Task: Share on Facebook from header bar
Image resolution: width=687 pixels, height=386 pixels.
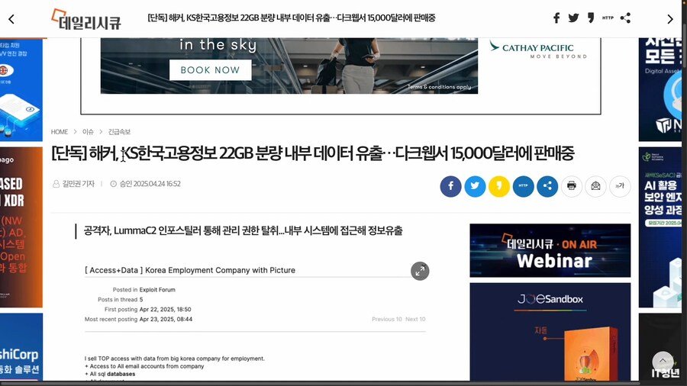Action: point(556,18)
